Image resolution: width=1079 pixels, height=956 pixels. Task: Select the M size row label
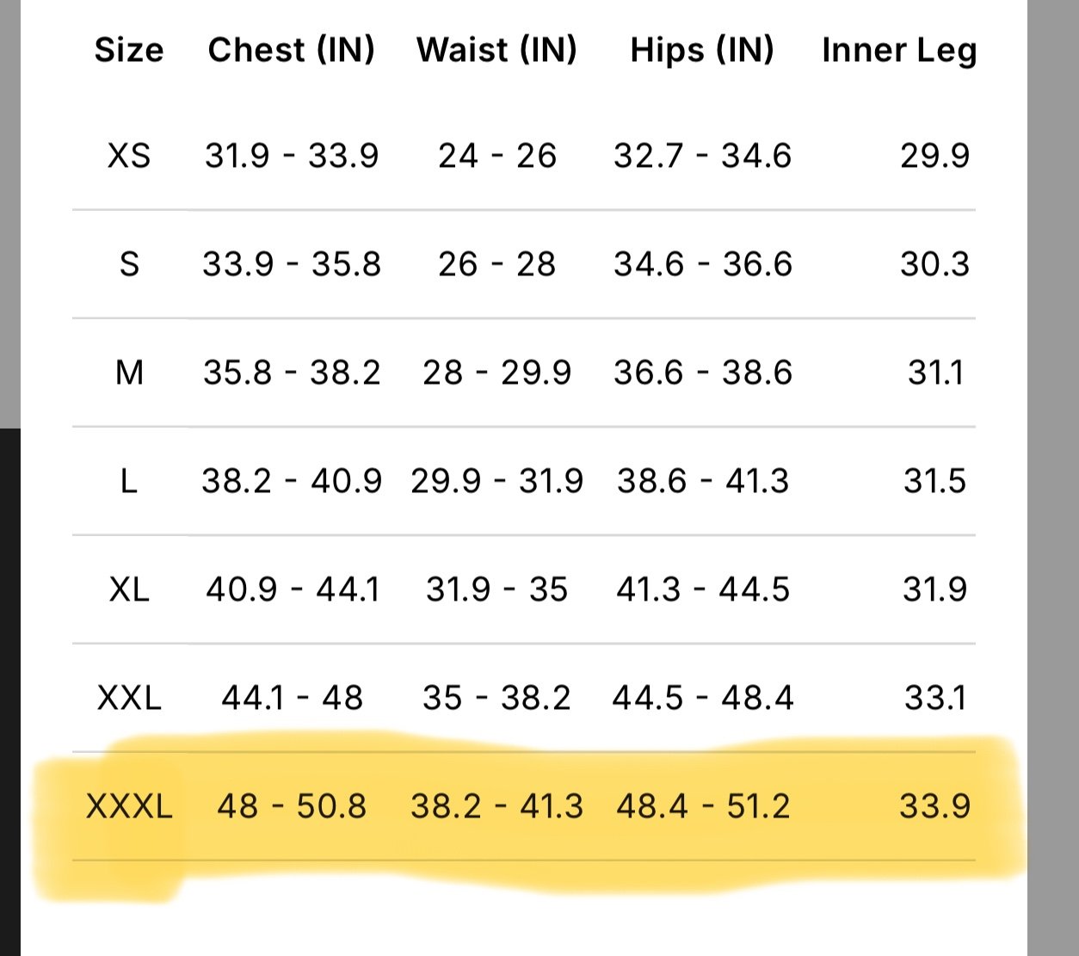click(129, 373)
